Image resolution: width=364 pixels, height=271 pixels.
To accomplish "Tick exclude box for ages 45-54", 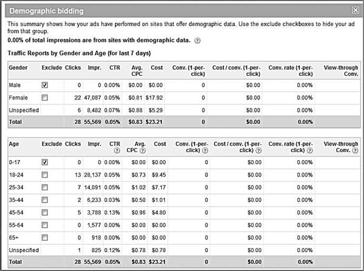I will click(x=45, y=212).
